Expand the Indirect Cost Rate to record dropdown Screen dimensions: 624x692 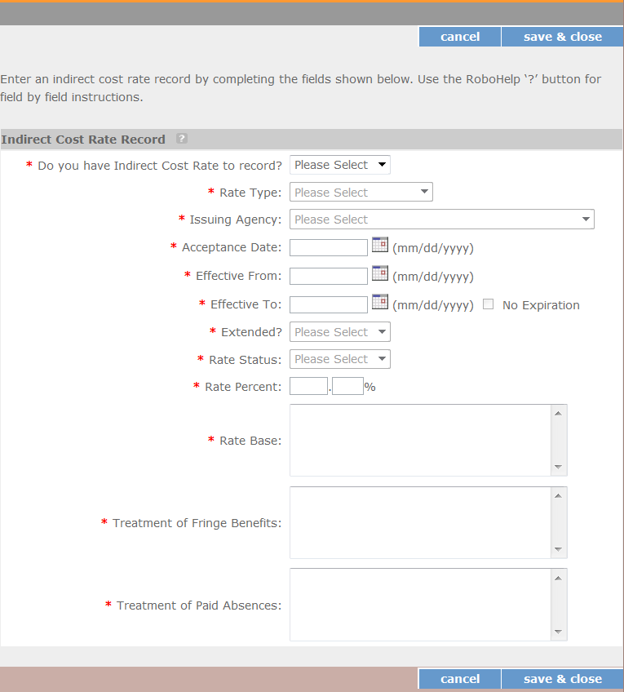pyautogui.click(x=340, y=165)
